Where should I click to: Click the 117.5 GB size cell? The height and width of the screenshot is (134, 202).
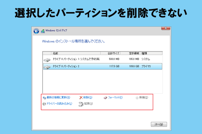pos(114,66)
